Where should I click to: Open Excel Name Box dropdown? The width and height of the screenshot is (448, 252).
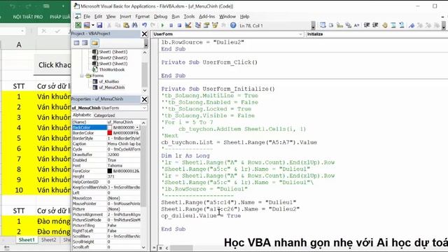tap(22, 31)
